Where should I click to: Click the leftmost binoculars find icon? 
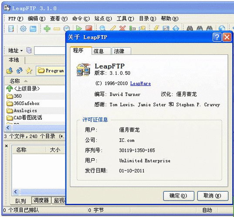click(x=190, y=28)
